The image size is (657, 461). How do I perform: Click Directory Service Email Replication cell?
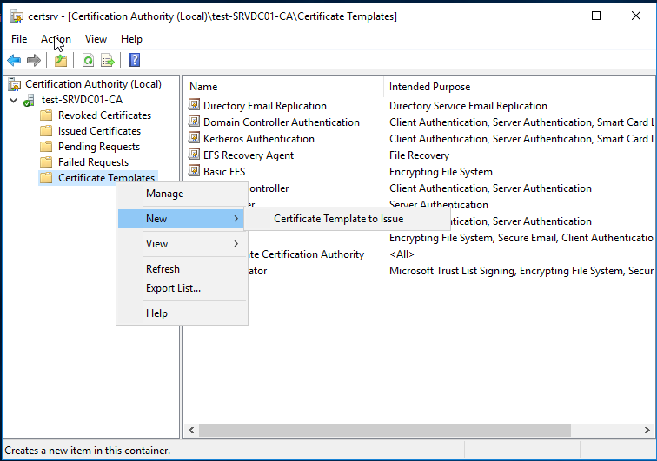pyautogui.click(x=468, y=106)
